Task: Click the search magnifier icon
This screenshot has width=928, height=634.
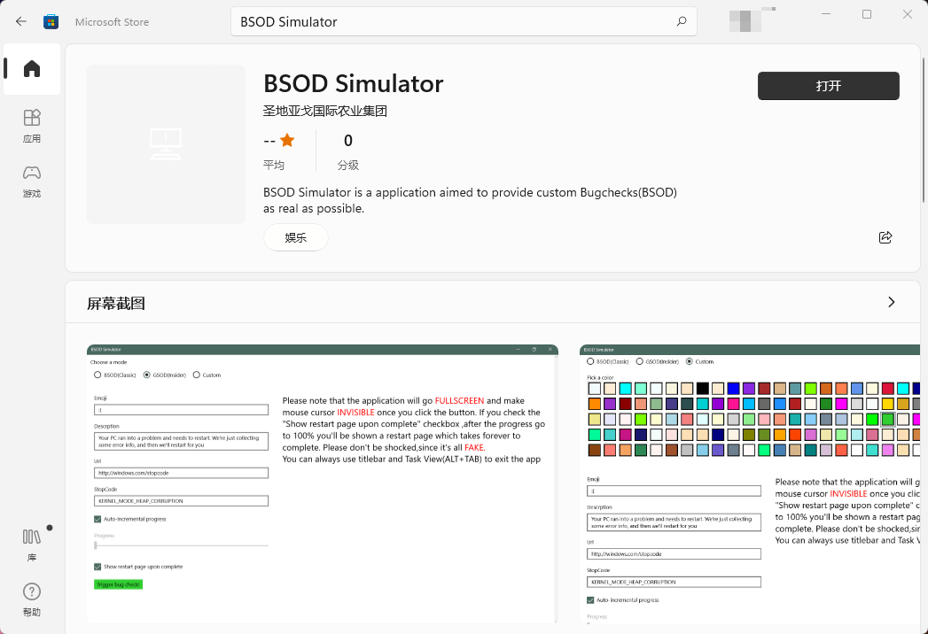Action: point(681,20)
